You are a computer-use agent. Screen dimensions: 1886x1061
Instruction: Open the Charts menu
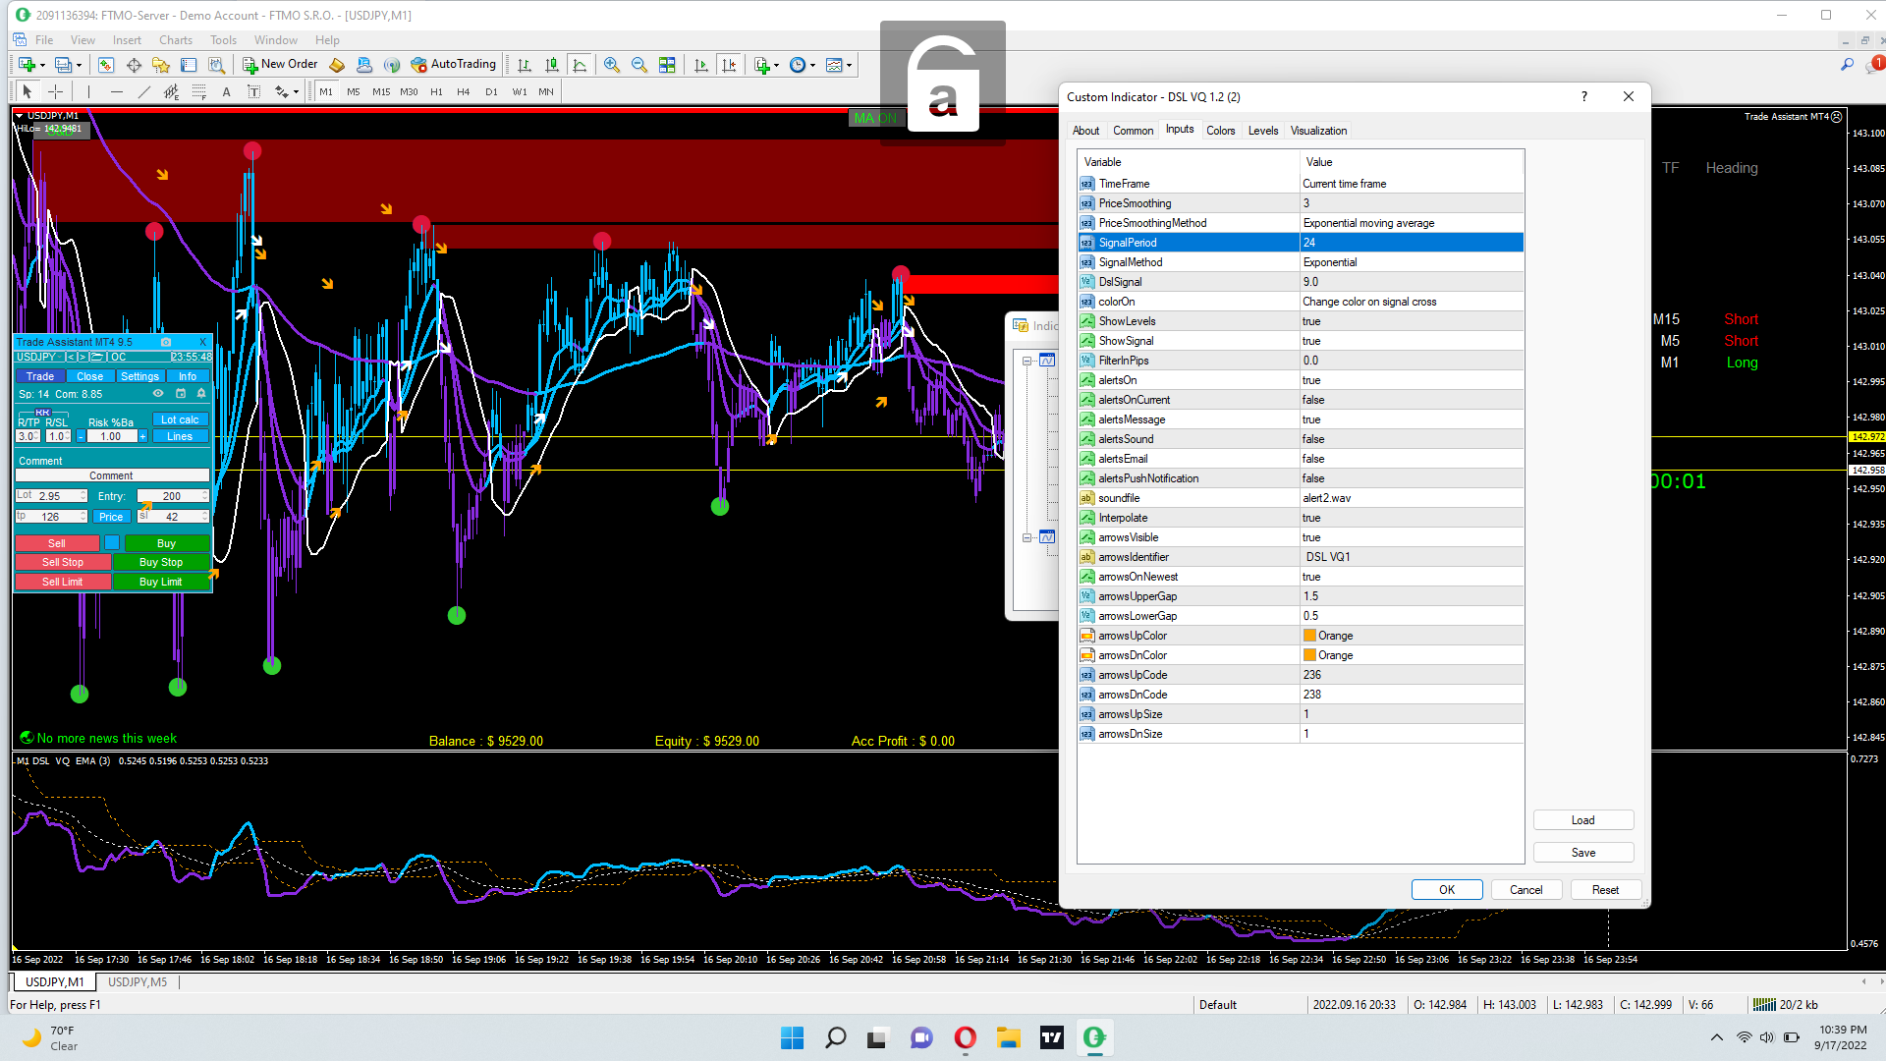[x=175, y=40]
